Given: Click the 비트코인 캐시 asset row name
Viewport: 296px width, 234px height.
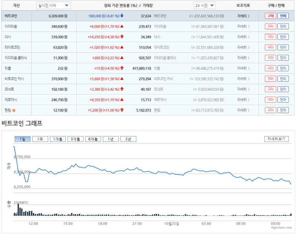Looking at the screenshot, I should coord(14,79).
